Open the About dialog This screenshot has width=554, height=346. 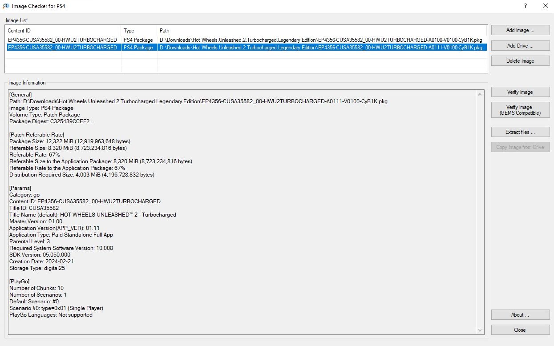click(520, 315)
